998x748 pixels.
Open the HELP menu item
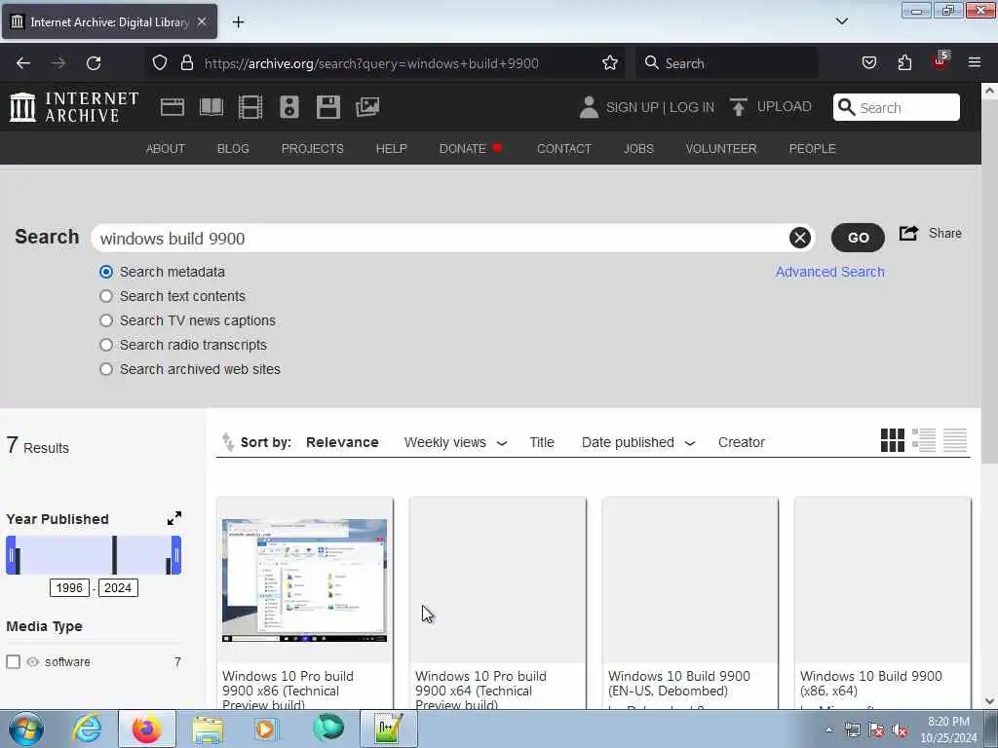pos(392,148)
